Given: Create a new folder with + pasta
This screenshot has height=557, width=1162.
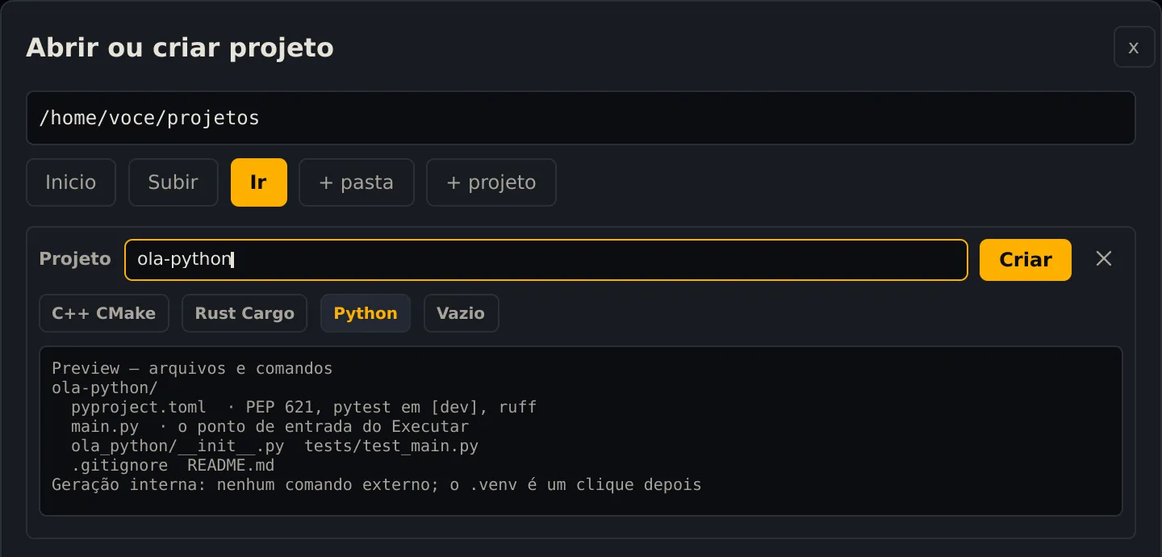Looking at the screenshot, I should 357,182.
